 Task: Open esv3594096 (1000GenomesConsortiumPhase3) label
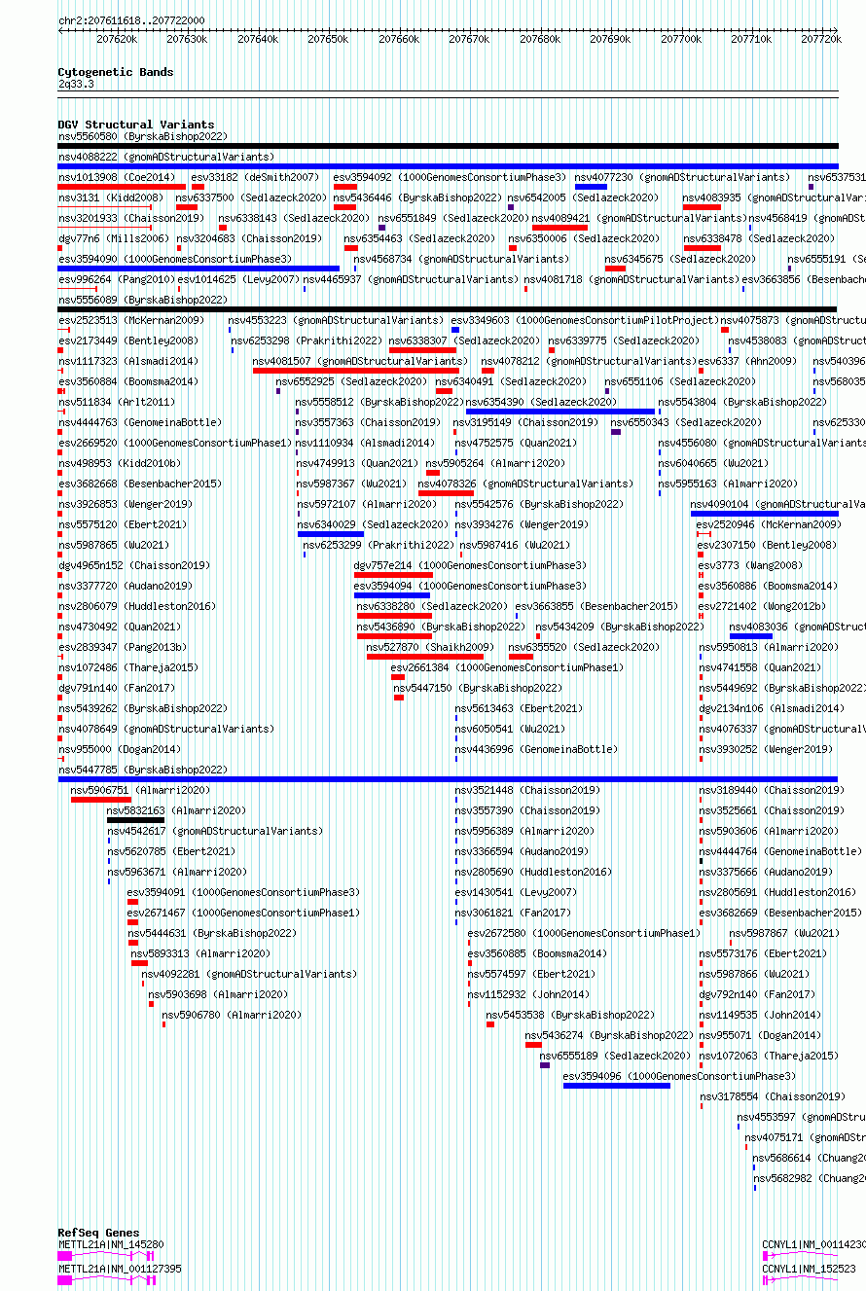(x=679, y=1076)
